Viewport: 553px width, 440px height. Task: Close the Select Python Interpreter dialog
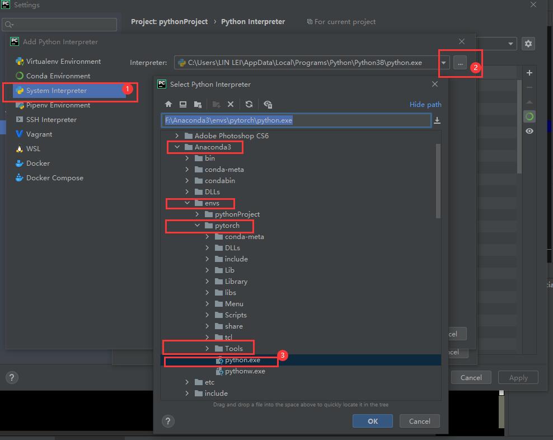tap(435, 84)
